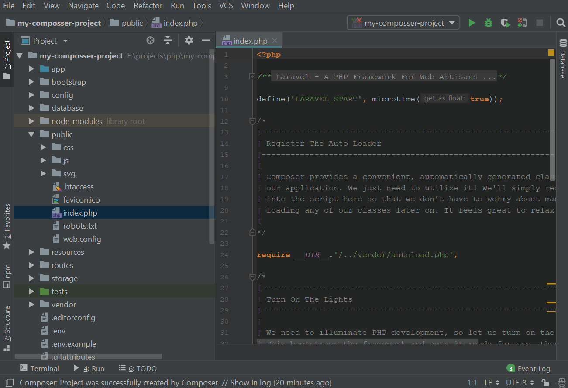Click the read-only lock icon in status bar
Image resolution: width=568 pixels, height=388 pixels.
click(545, 383)
